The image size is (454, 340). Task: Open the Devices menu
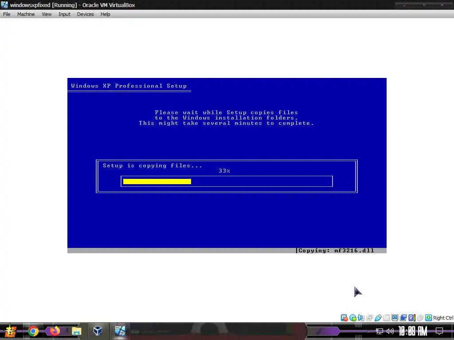pos(85,14)
